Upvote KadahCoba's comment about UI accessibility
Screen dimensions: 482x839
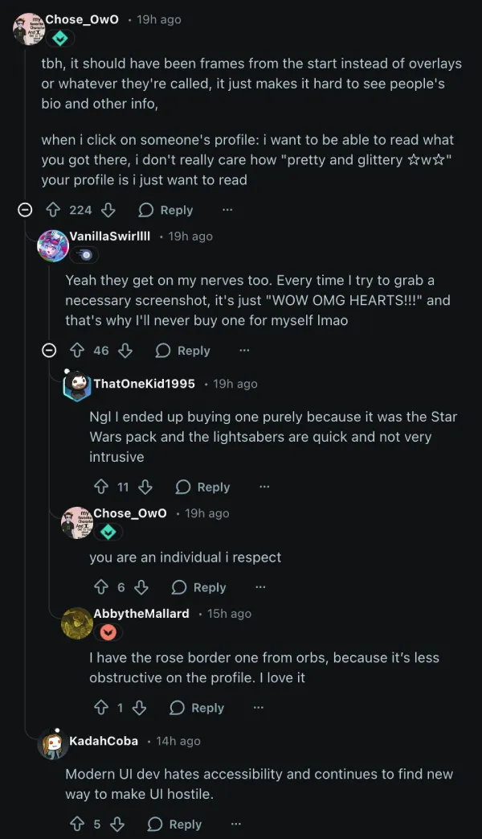[77, 825]
